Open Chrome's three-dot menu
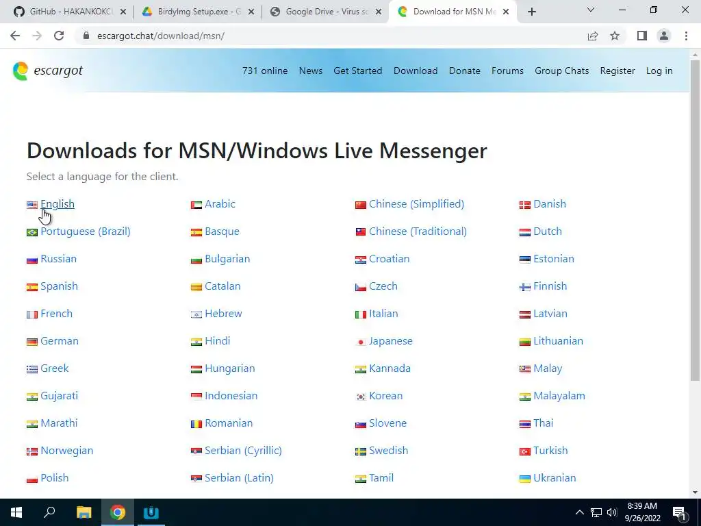701x526 pixels. pyautogui.click(x=686, y=36)
